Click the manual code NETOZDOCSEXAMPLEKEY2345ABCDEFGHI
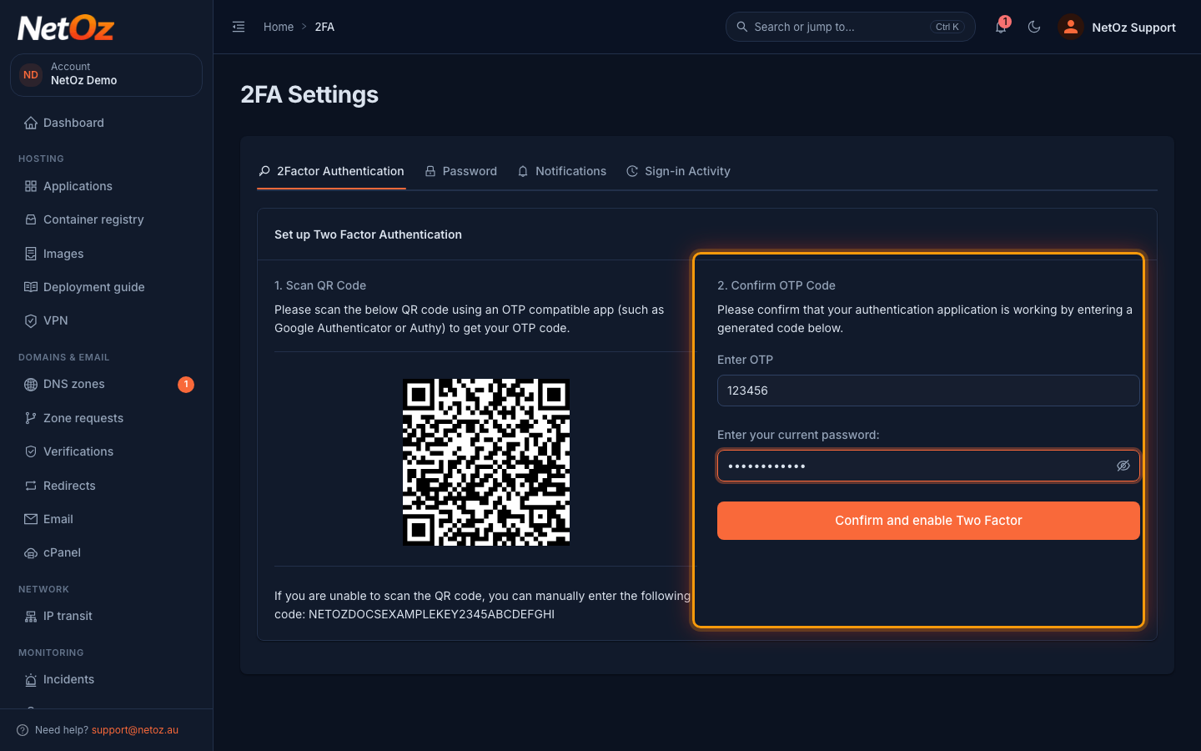 (x=431, y=614)
